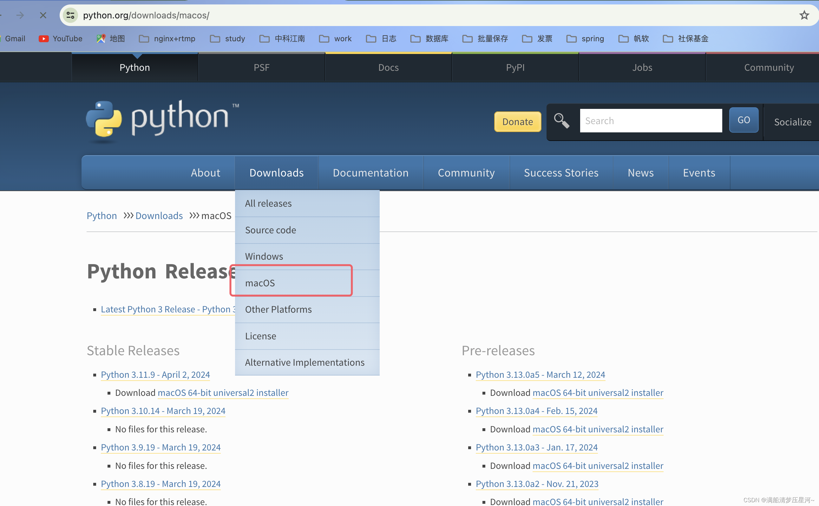Open Latest Python 3 Release link

point(168,309)
